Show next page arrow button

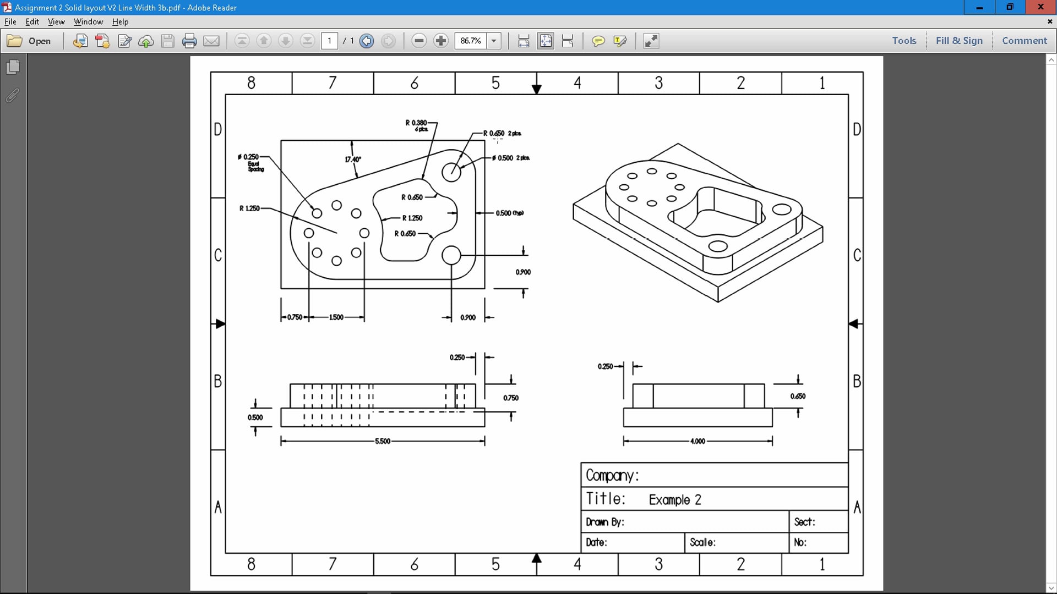(286, 41)
